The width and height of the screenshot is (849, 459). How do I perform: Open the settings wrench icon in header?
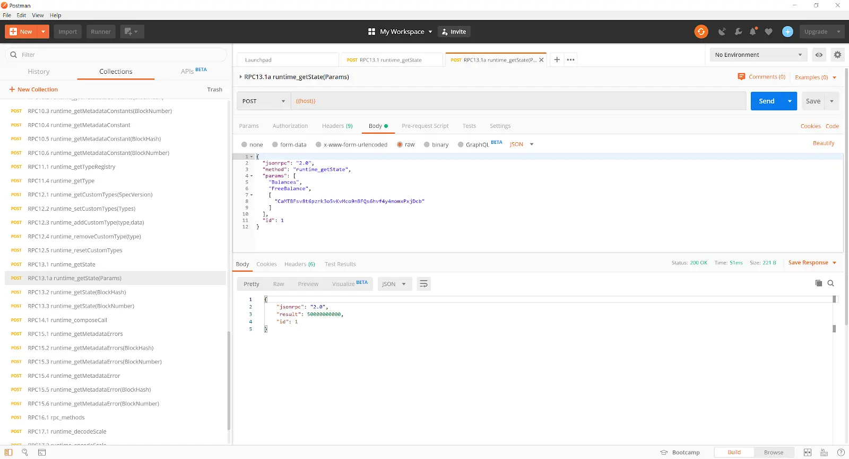[738, 32]
